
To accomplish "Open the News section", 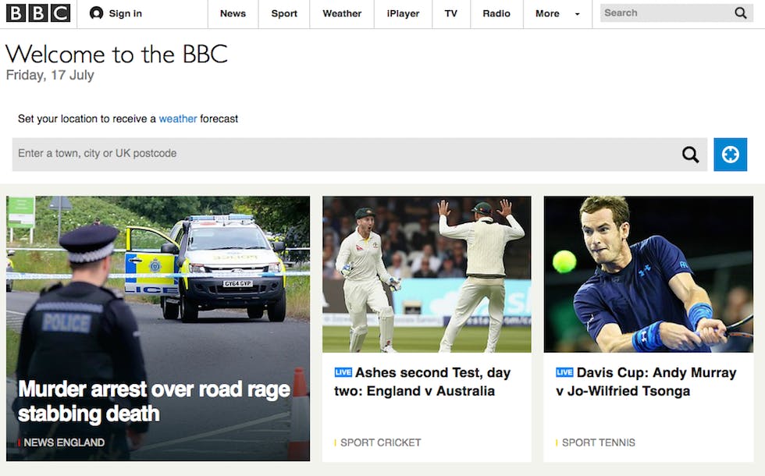I will (233, 14).
